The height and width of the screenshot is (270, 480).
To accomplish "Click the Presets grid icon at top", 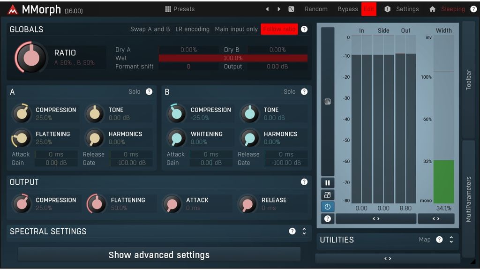I will coord(167,8).
